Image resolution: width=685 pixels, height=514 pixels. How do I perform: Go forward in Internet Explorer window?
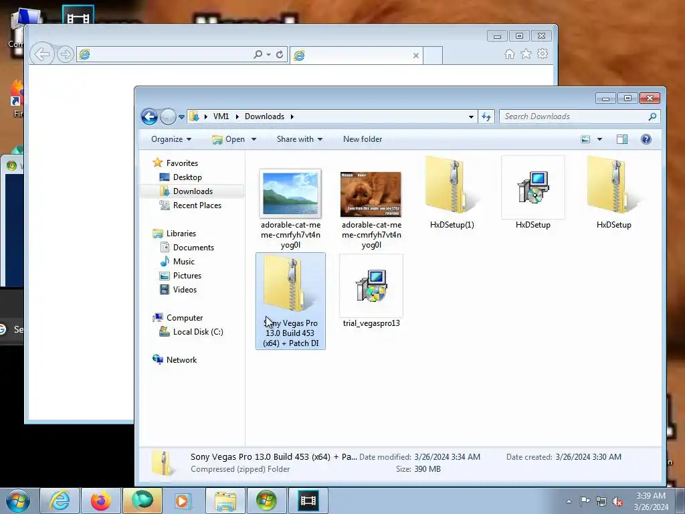pos(65,54)
